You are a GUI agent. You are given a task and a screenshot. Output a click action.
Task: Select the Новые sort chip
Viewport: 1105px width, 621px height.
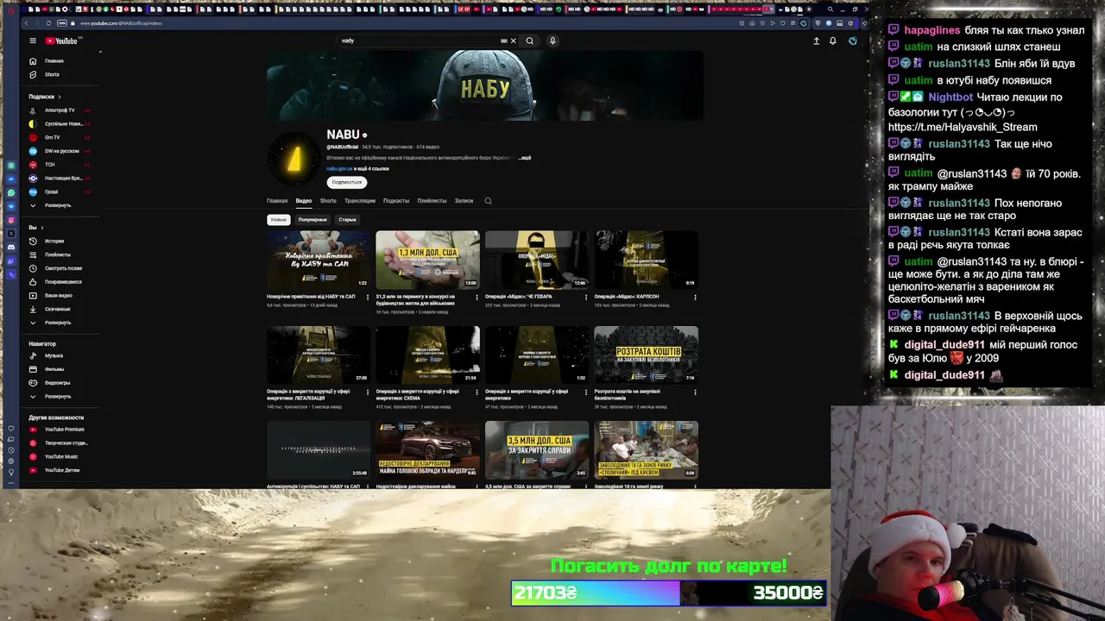[278, 220]
